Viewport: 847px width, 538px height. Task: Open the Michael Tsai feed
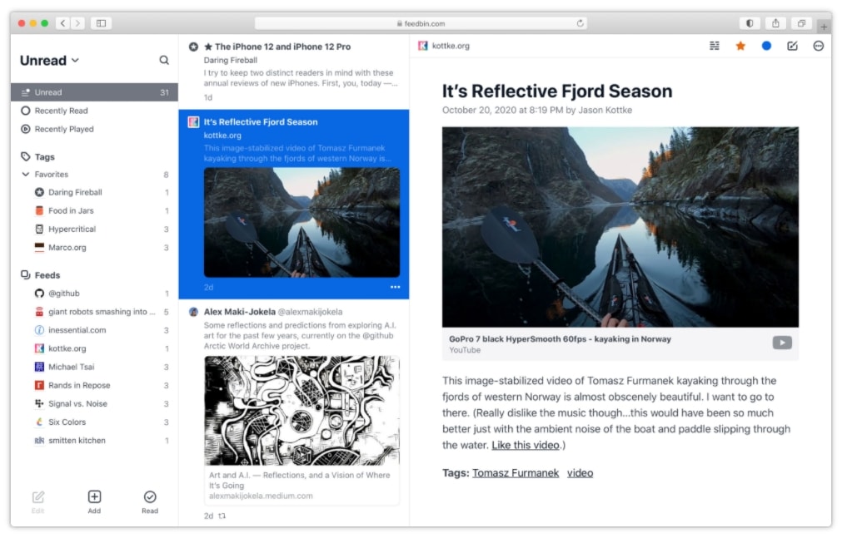click(x=95, y=367)
